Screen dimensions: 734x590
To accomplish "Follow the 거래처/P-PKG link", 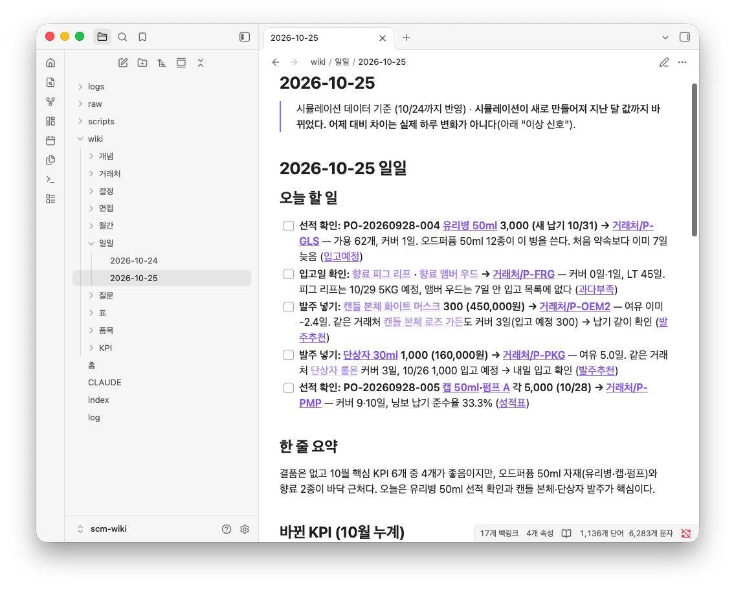I will [x=533, y=356].
